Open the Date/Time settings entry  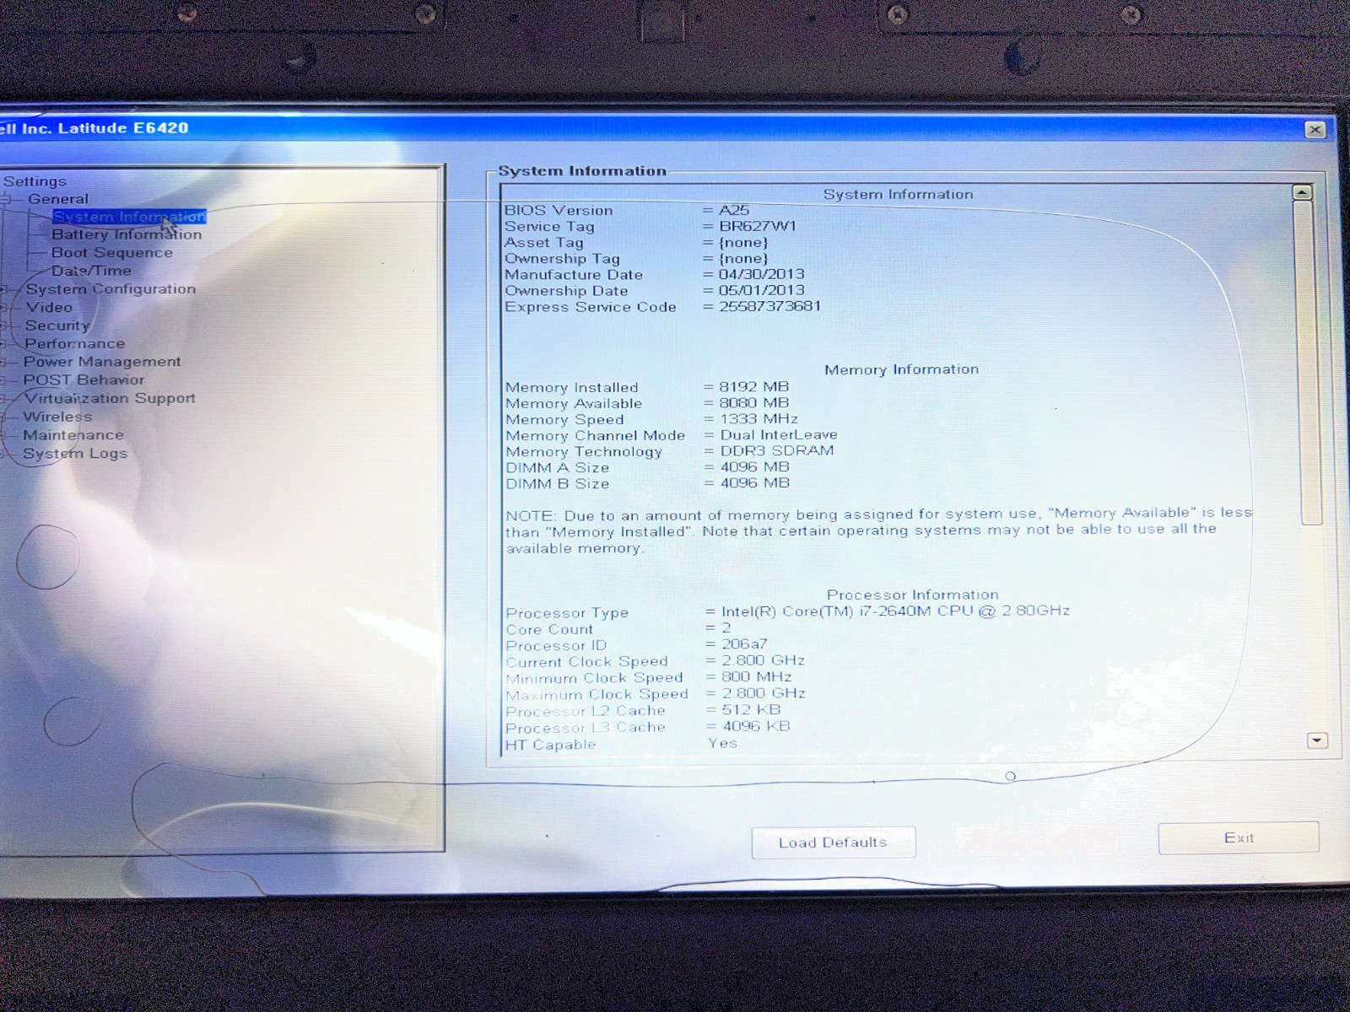coord(91,271)
